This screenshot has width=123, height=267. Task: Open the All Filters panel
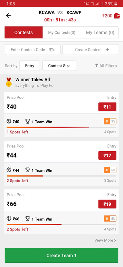pos(106,66)
